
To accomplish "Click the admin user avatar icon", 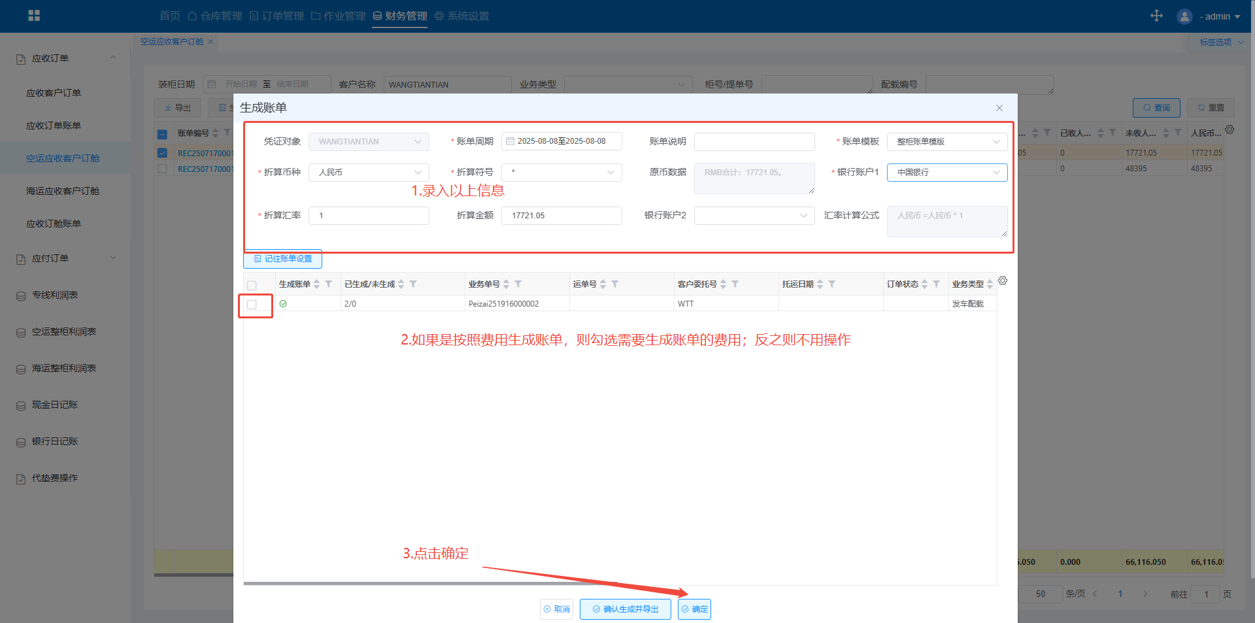I will click(x=1184, y=16).
